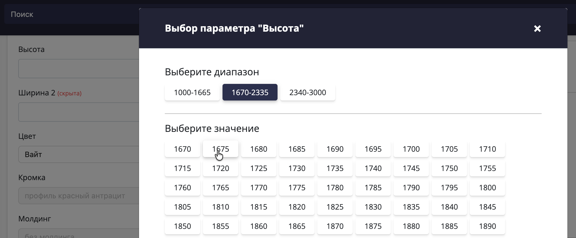Pick height 1755
Screen dimensions: 576x238
487,168
